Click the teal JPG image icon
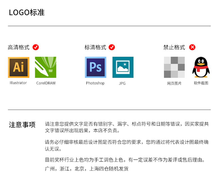Image resolution: width=222 pixels, height=183 pixels. (x=123, y=67)
